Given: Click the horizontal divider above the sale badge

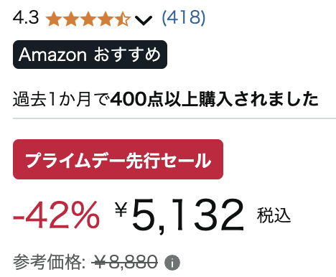Looking at the screenshot, I should [x=174, y=118].
